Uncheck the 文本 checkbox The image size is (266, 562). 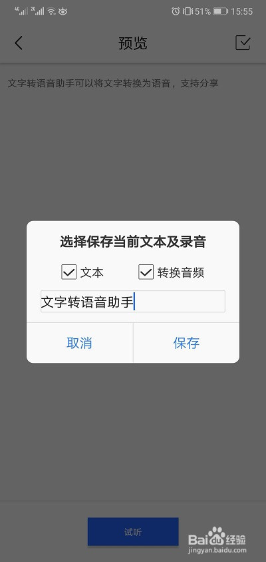coord(68,272)
